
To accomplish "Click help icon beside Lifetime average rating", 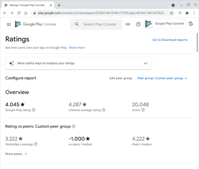I will coord(103,110).
